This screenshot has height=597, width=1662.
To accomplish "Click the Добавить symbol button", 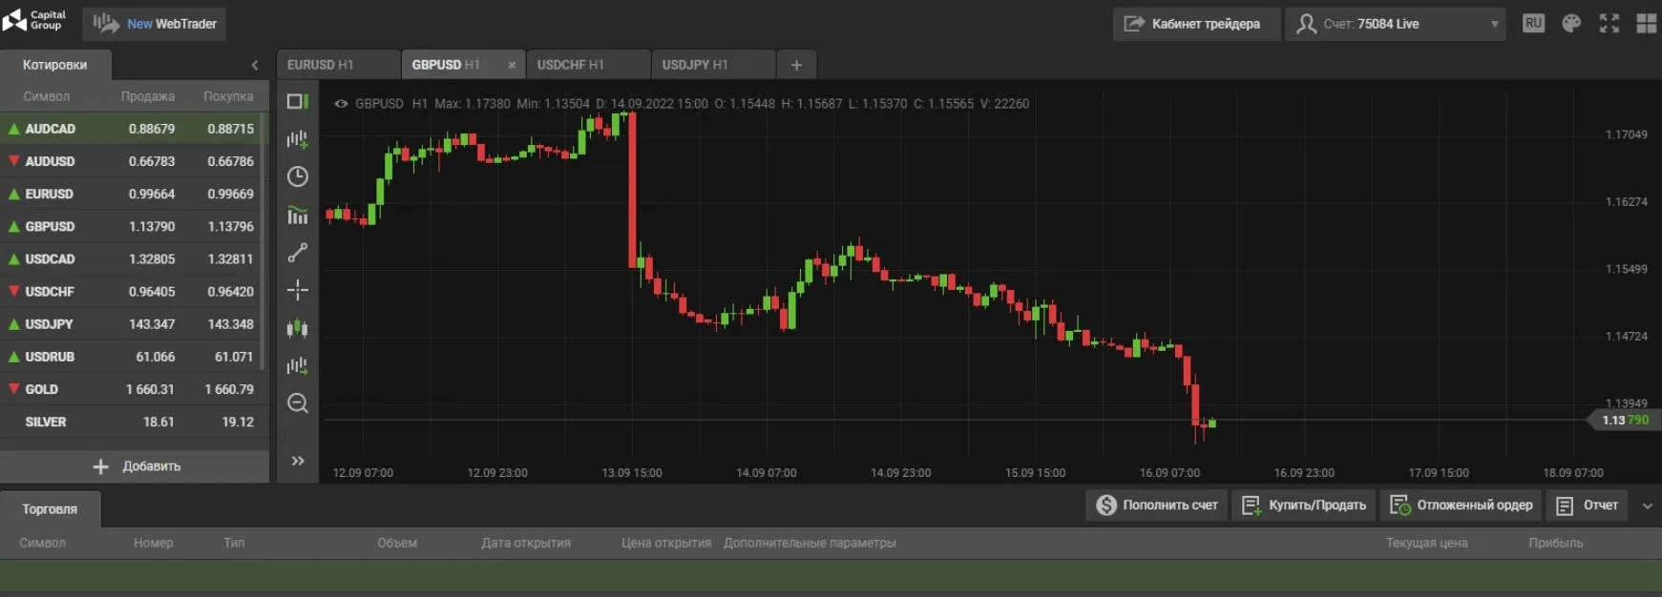I will pyautogui.click(x=135, y=466).
